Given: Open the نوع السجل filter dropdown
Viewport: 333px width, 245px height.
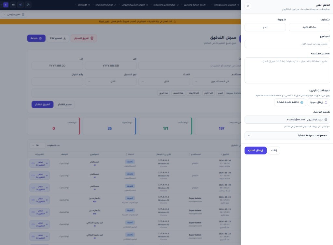Looking at the screenshot, I should tap(111, 81).
